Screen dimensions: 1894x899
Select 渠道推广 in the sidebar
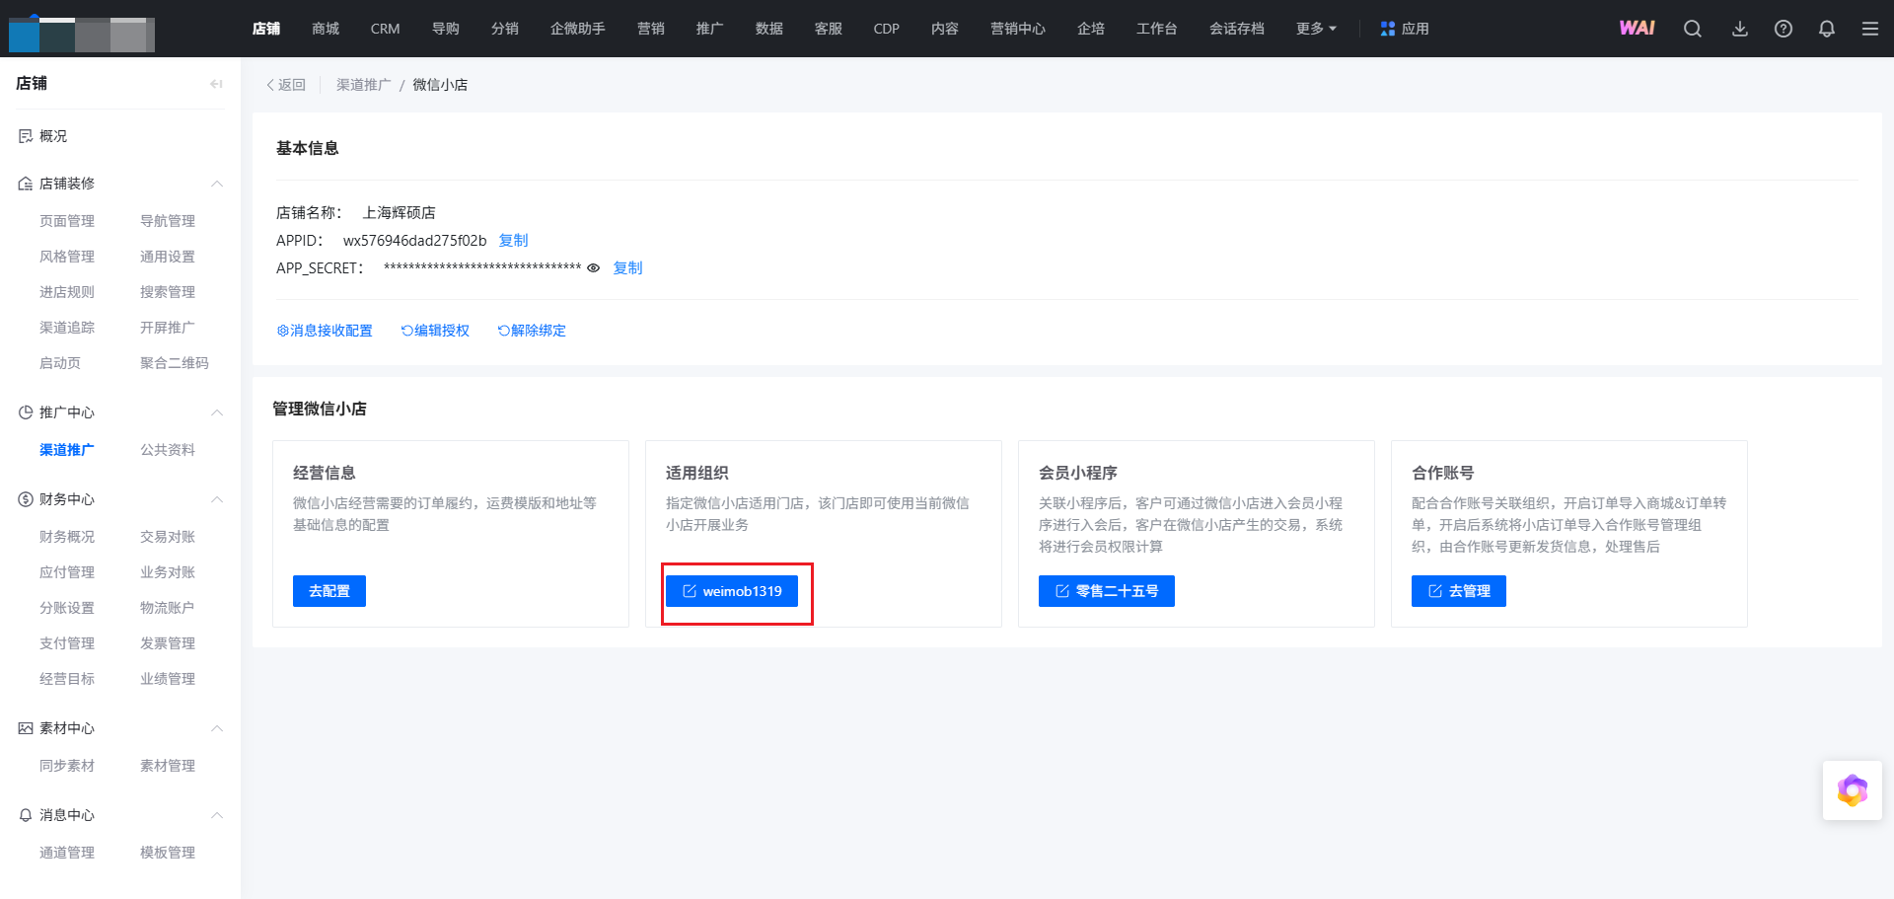[67, 450]
